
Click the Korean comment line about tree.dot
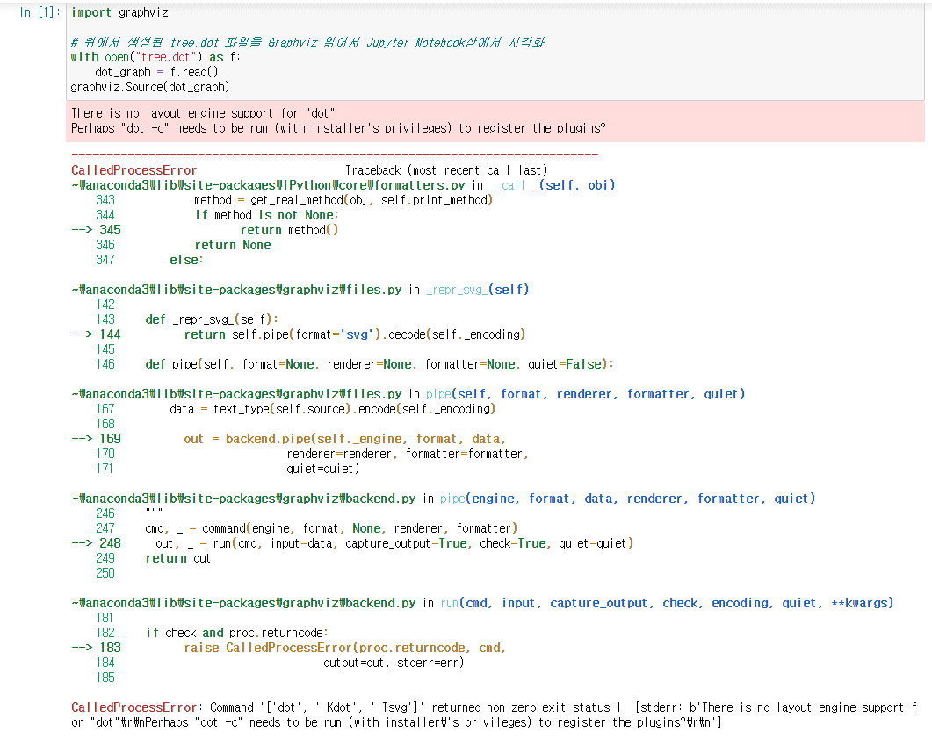point(307,42)
